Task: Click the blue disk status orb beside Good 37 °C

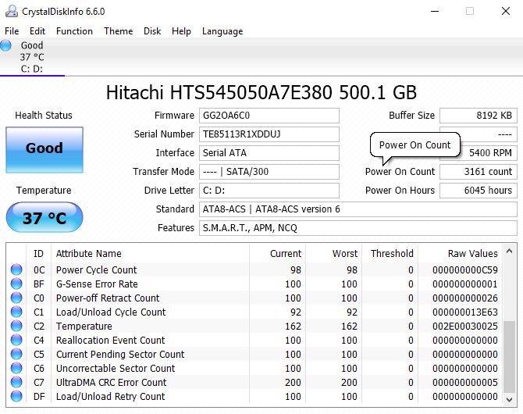Action: tap(6, 45)
